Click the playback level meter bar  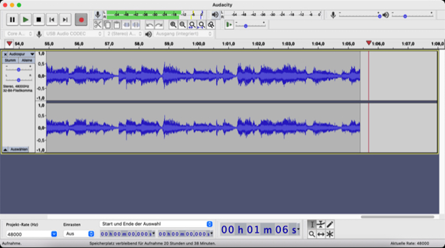(272, 14)
